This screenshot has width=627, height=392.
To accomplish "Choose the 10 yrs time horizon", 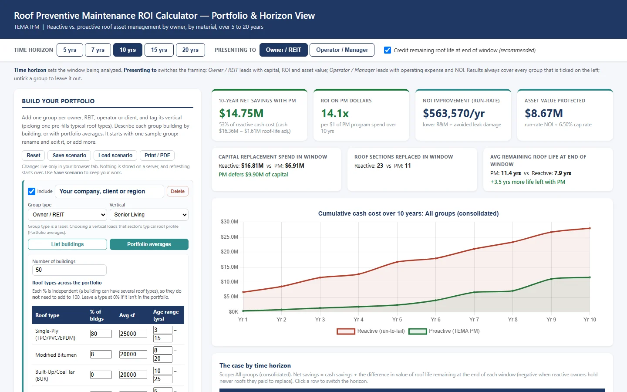I will [x=128, y=50].
